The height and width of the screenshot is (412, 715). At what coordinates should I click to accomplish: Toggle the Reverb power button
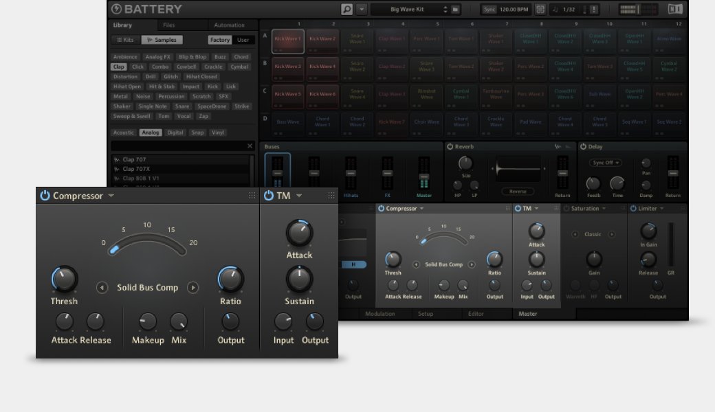[450, 146]
